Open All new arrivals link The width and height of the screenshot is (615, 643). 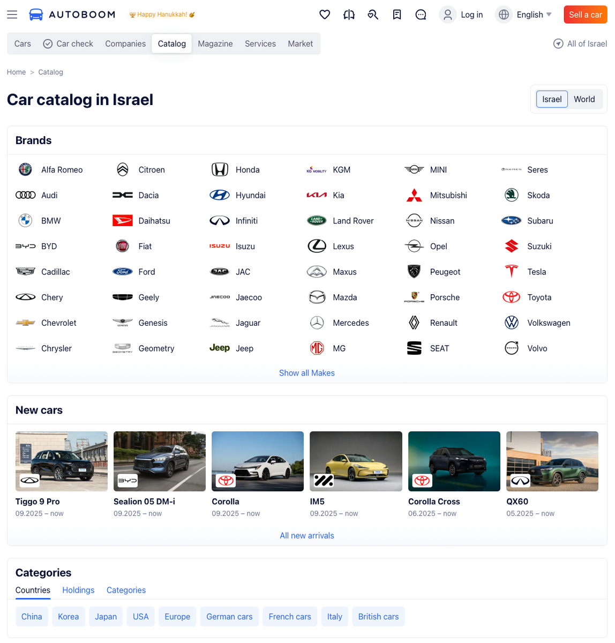point(307,535)
